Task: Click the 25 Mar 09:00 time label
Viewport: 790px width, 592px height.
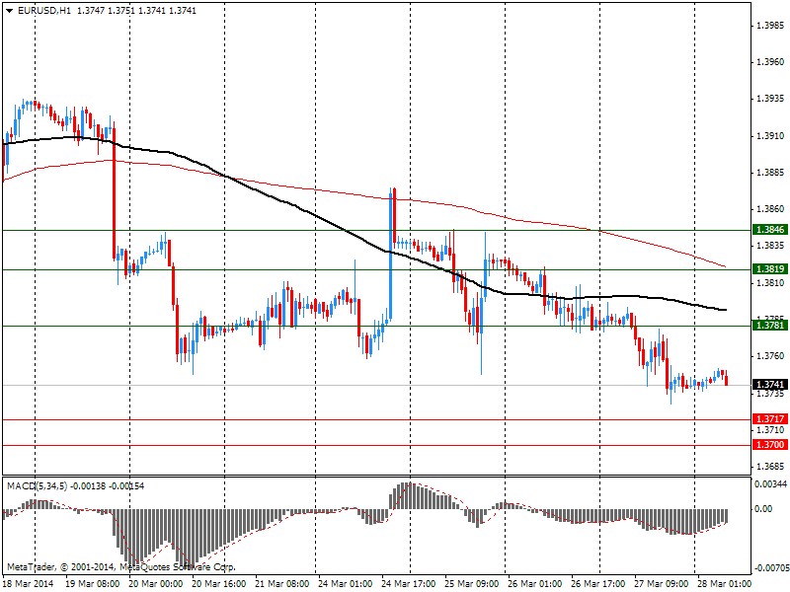Action: [x=471, y=584]
